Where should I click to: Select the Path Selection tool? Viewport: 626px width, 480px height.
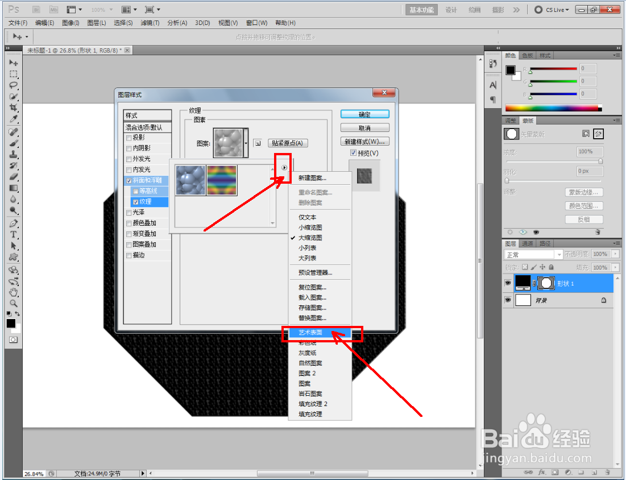point(13,246)
